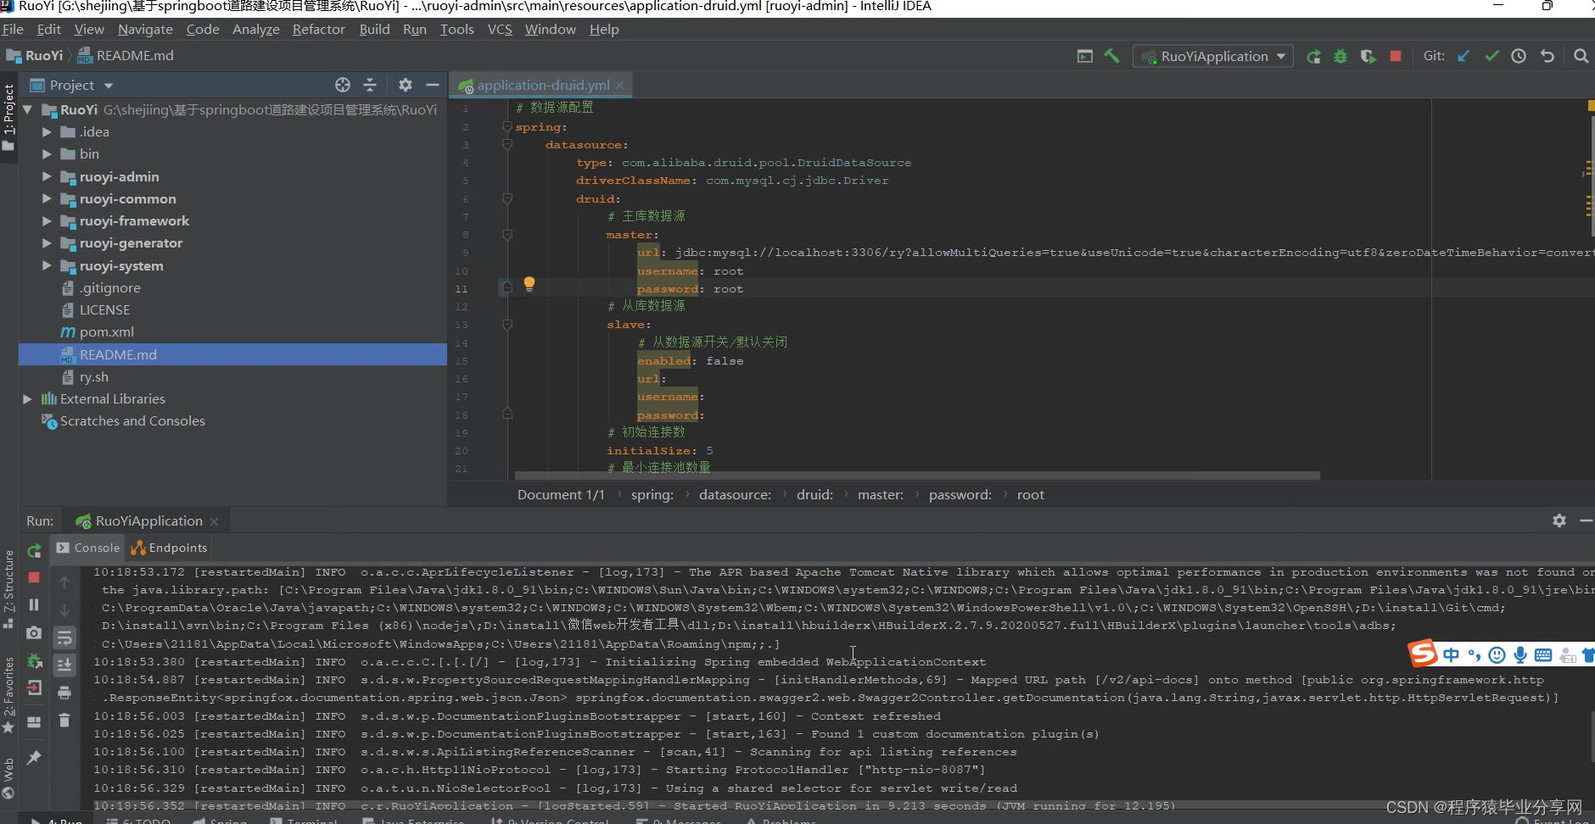Start debugging with the green bug icon
Viewport: 1595px width, 824px height.
click(x=1340, y=56)
